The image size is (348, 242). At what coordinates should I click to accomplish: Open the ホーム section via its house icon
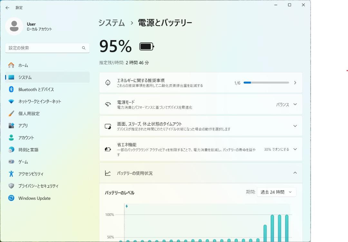(11, 65)
